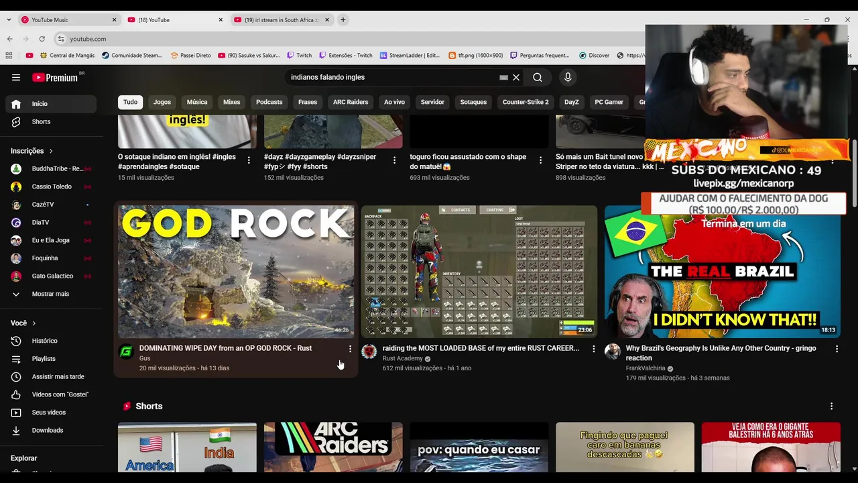Click the browser address bar
The image size is (858, 483).
(x=349, y=39)
